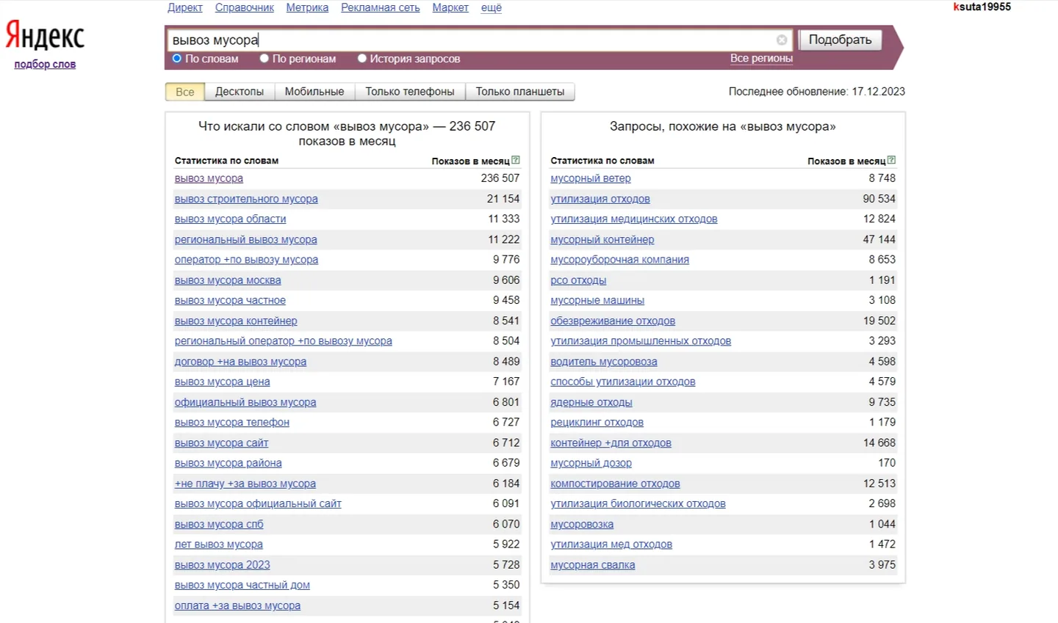Open keyword 'договор +на вывоз мусора'
Screen dimensions: 1058x623
(x=240, y=362)
